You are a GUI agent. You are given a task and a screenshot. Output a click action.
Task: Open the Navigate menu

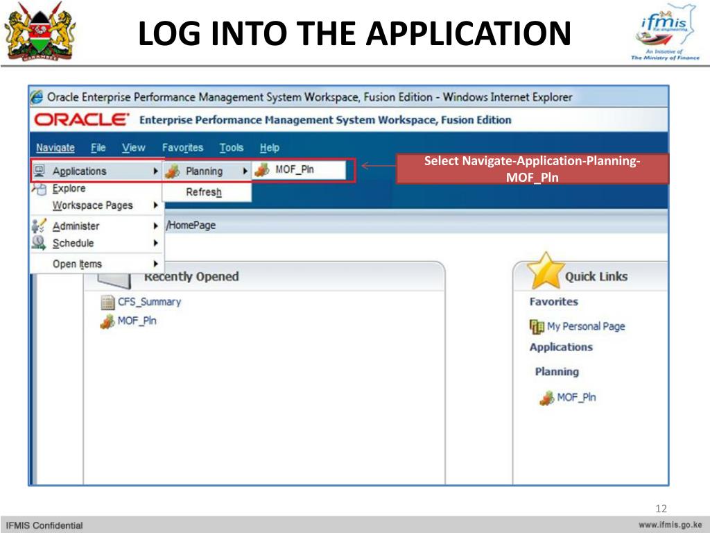coord(55,148)
